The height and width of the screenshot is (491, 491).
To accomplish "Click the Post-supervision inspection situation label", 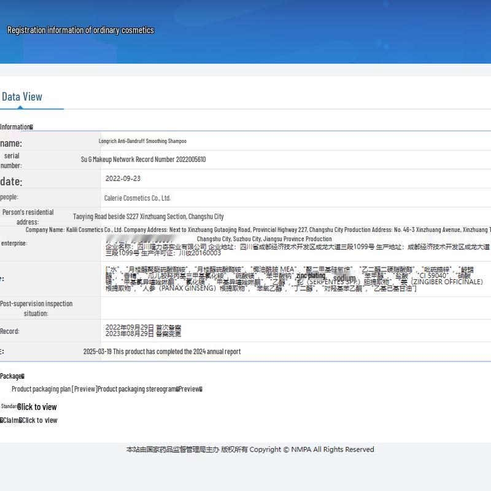I will coord(36,308).
